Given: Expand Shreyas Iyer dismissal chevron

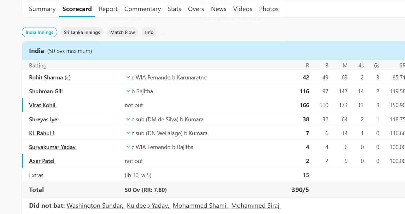Looking at the screenshot, I should tap(128, 119).
